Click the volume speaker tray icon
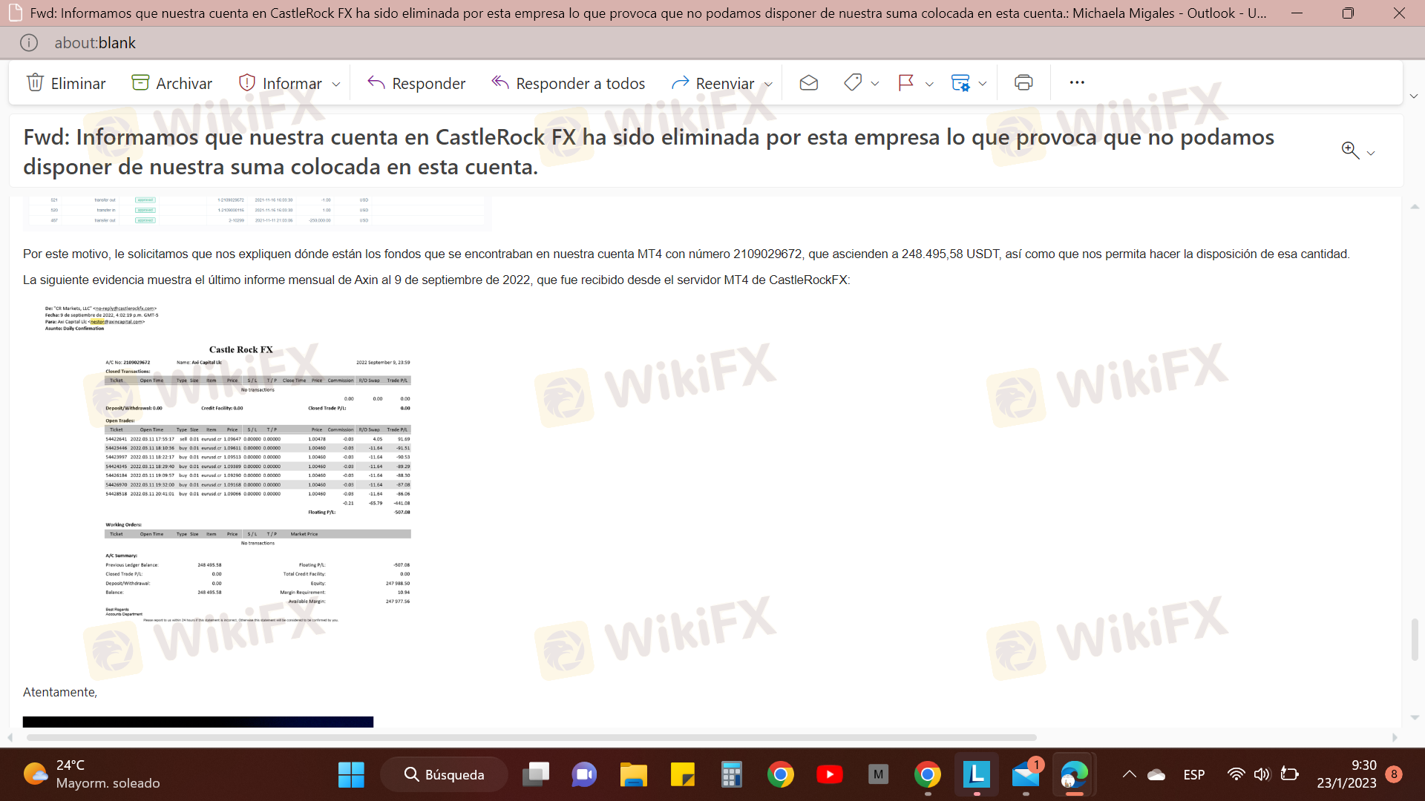1425x801 pixels. pos(1262,774)
